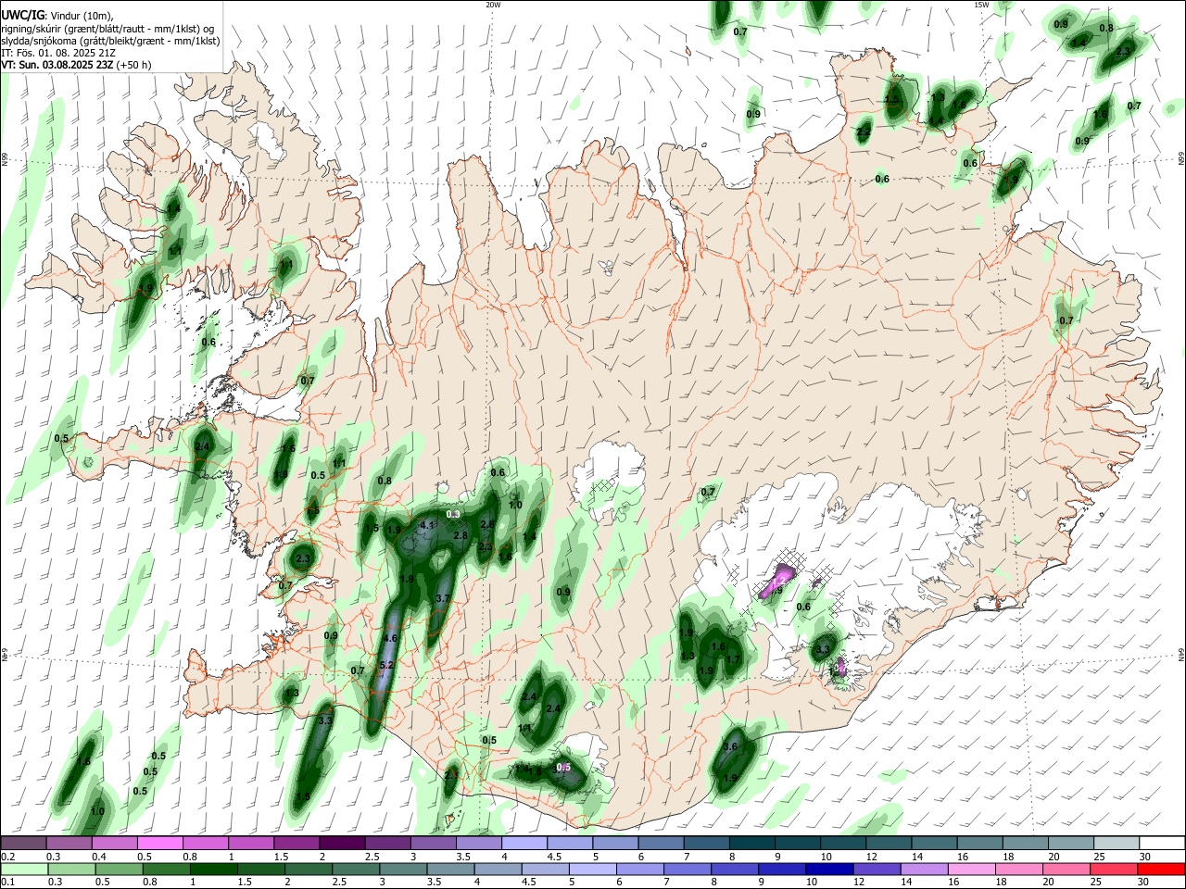This screenshot has width=1186, height=889.
Task: Click the 3.6 rainfall value near south coast
Action: click(x=730, y=746)
